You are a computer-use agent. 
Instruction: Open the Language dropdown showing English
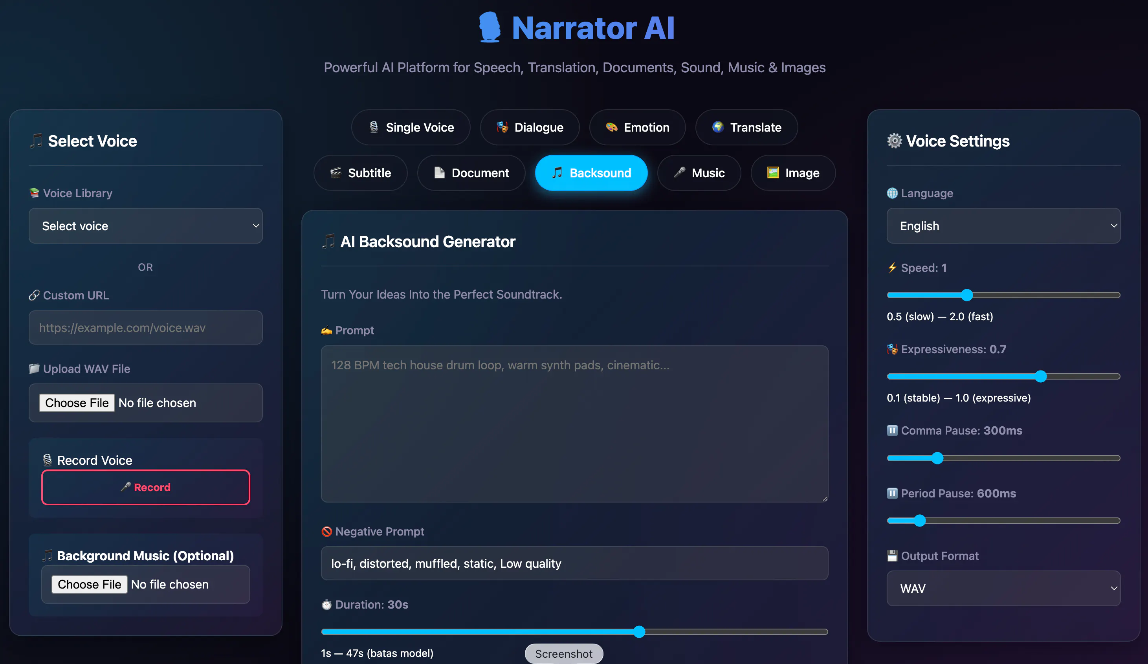[x=1003, y=226]
